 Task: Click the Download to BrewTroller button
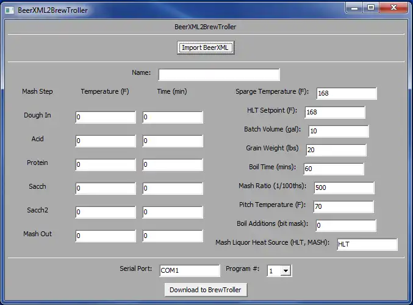pos(206,290)
